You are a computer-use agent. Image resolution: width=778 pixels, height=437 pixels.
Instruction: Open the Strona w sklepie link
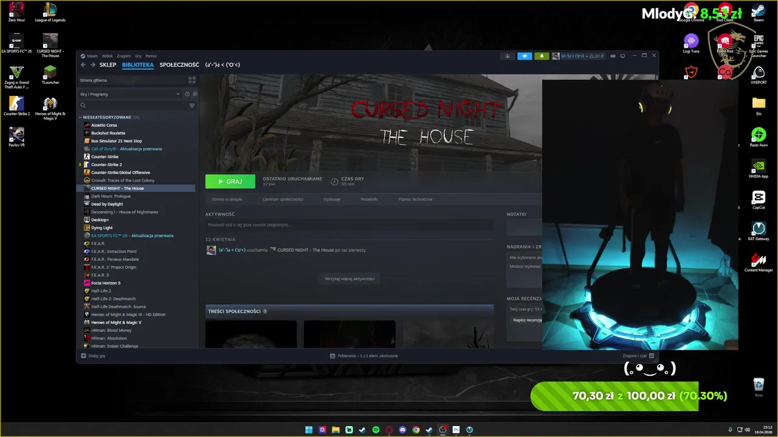click(227, 199)
